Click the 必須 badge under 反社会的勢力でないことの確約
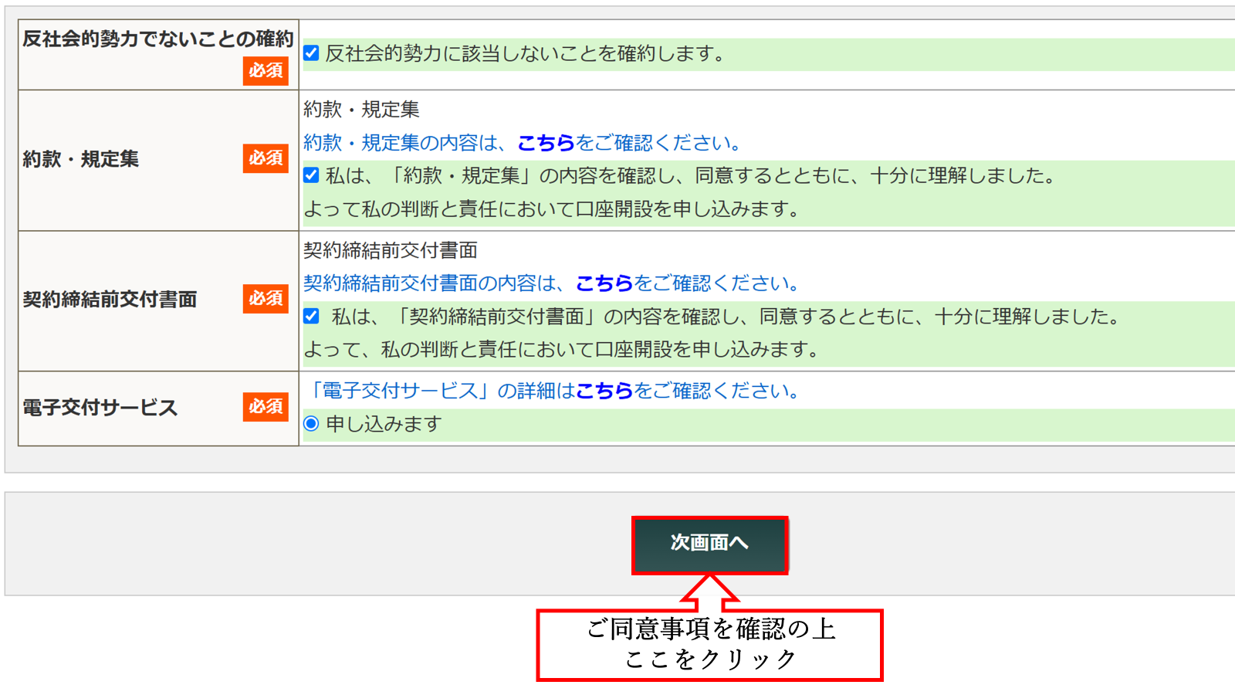Viewport: 1235px width, 695px height. click(266, 70)
